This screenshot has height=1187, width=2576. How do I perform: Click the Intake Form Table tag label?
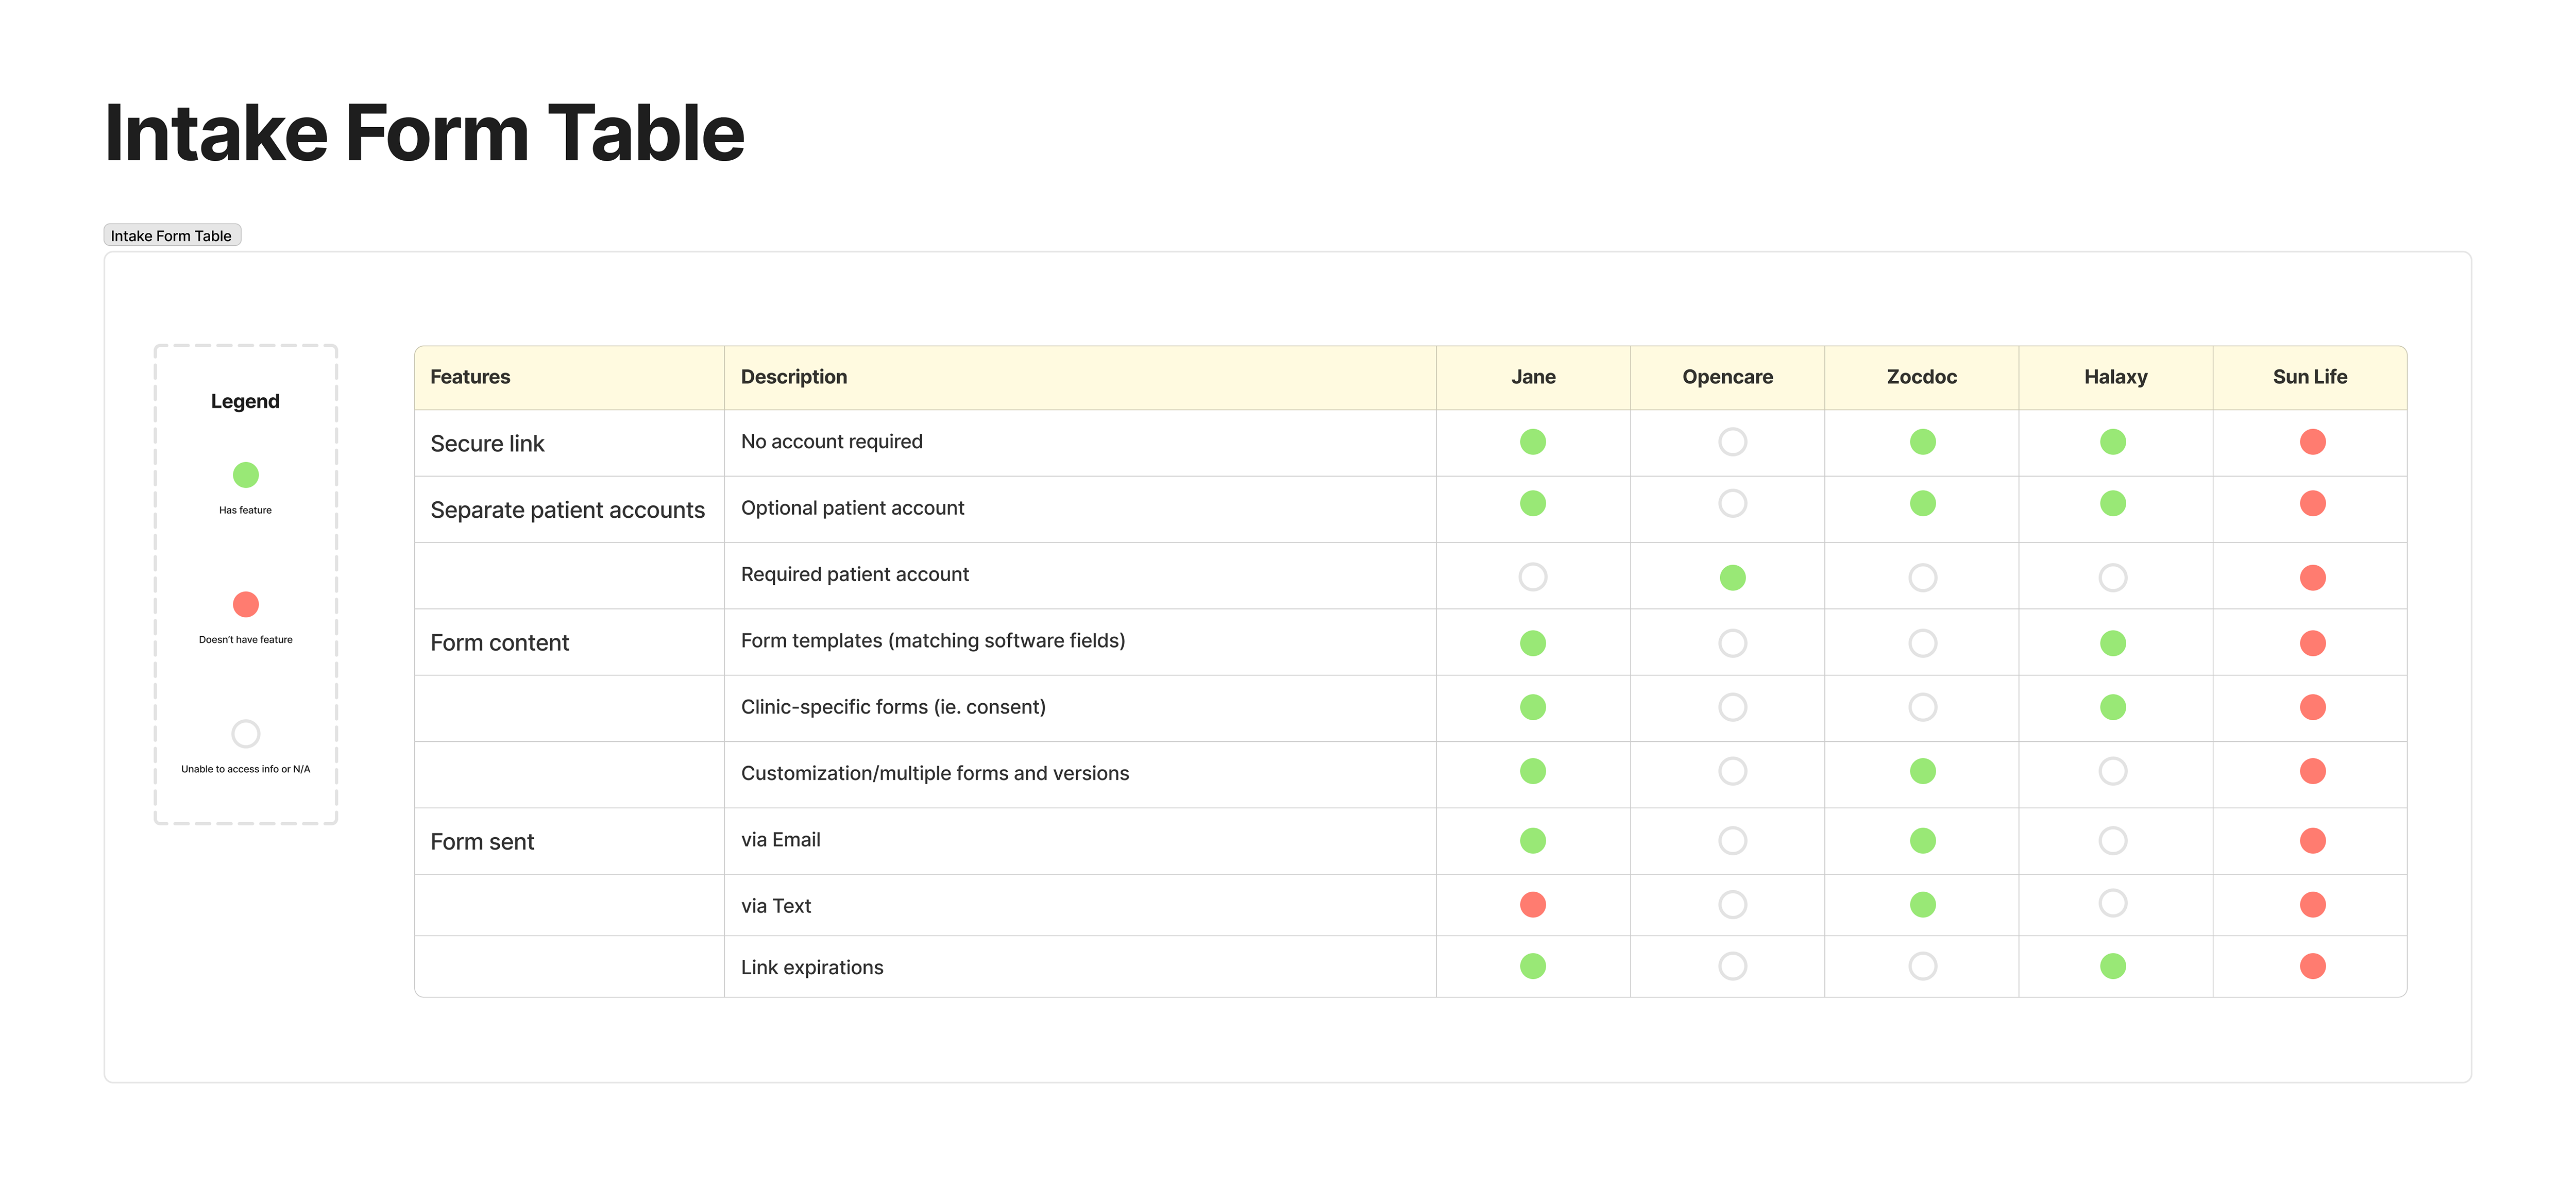(x=171, y=235)
